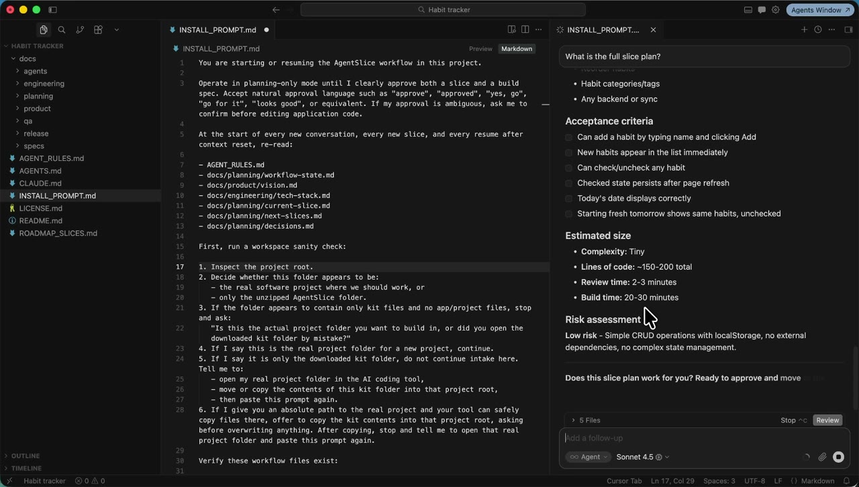Open LICENSE.md file
Screen dimensions: 859x487
click(40, 208)
